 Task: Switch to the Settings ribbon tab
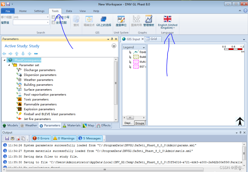[x=39, y=11]
